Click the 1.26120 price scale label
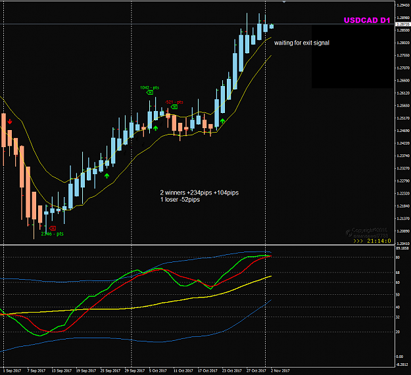 [403, 93]
